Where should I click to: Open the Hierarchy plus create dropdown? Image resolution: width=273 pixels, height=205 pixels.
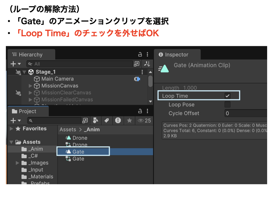(15, 64)
